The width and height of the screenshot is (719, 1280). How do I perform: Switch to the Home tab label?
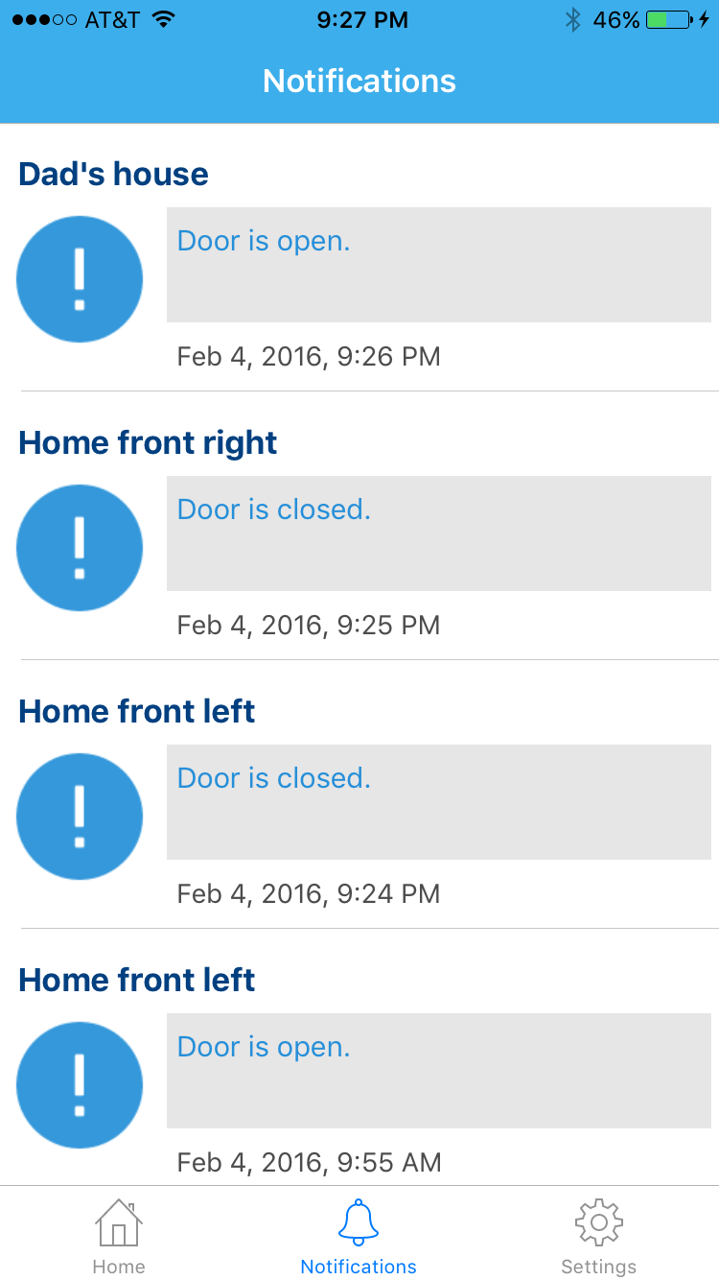click(x=119, y=1267)
